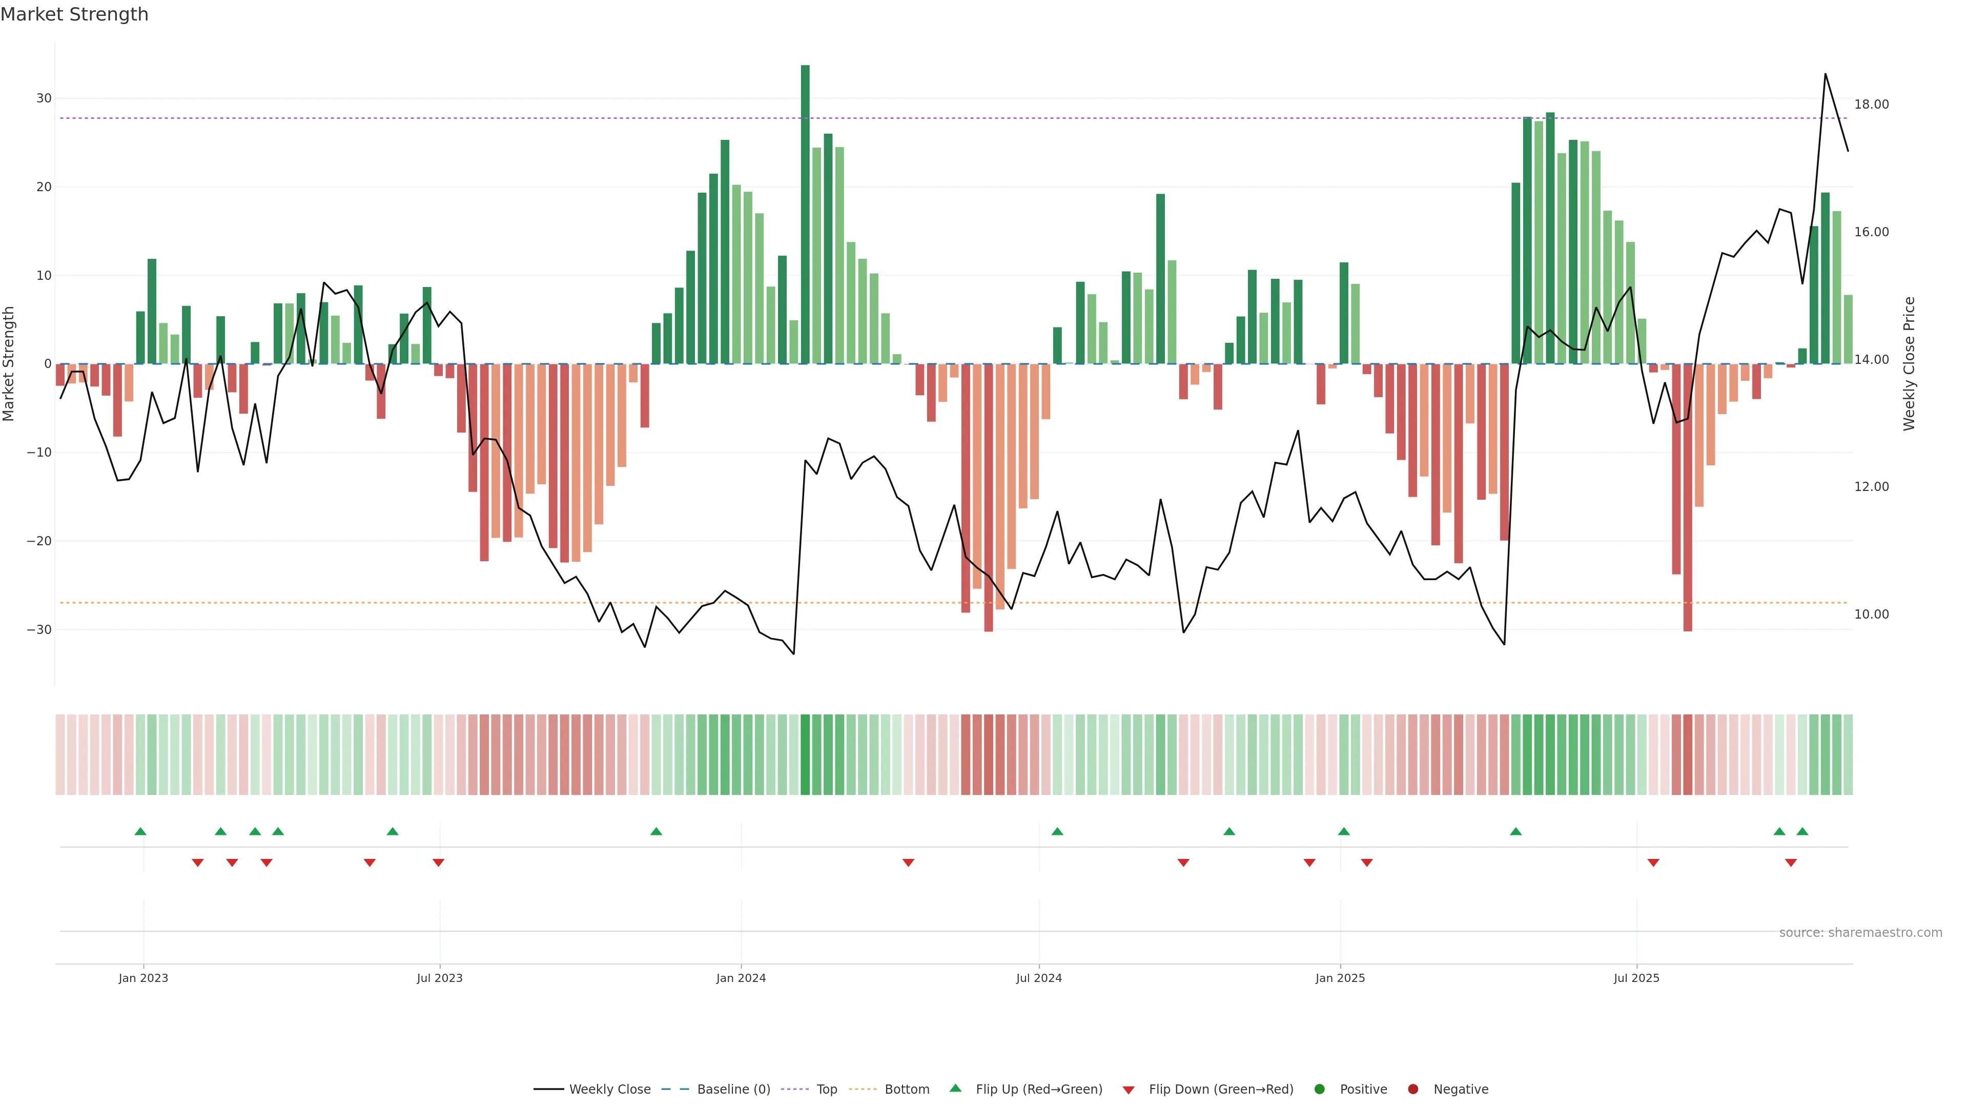Click the Flip Up green triangle legend icon
1968x1107 pixels.
(x=955, y=1089)
